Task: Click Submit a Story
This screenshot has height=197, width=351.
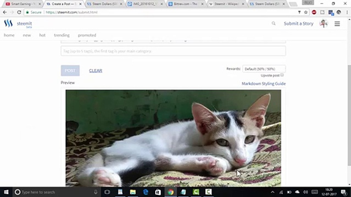Action: pos(299,24)
